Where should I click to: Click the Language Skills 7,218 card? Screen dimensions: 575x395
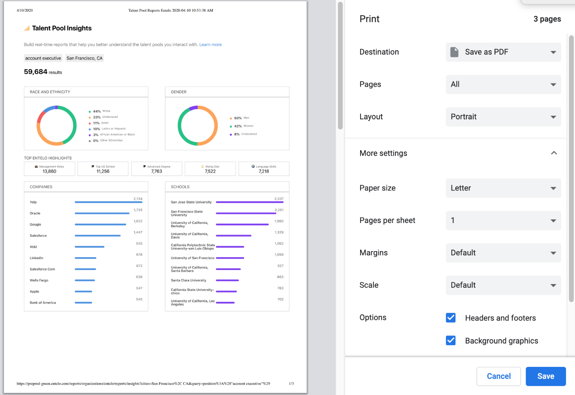pyautogui.click(x=264, y=169)
